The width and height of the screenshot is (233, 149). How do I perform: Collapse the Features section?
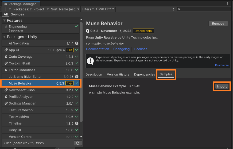click(4, 21)
